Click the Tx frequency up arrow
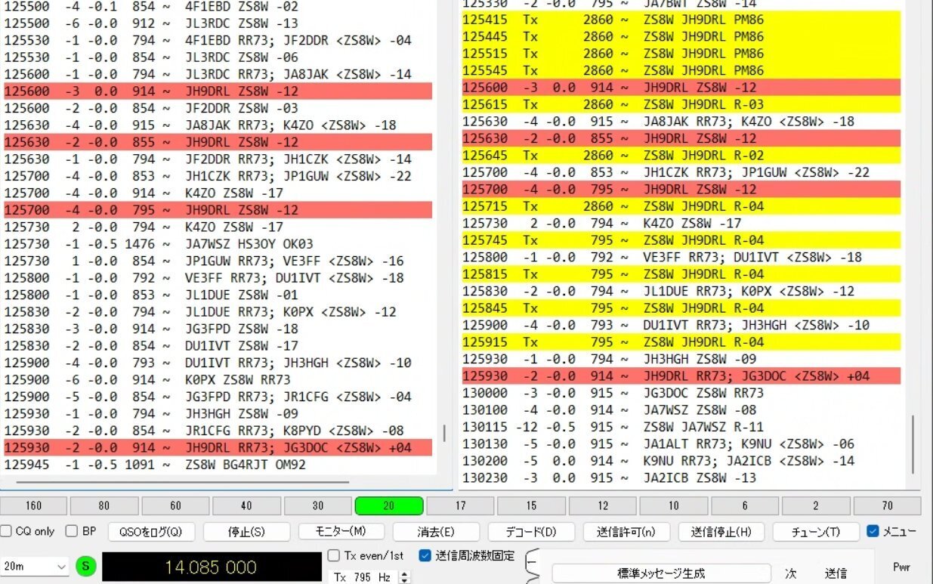 pos(404,570)
